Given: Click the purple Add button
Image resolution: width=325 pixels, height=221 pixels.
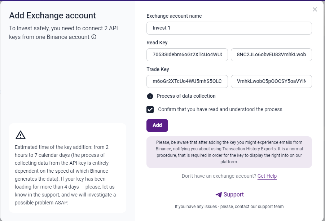Looking at the screenshot, I should pos(157,125).
